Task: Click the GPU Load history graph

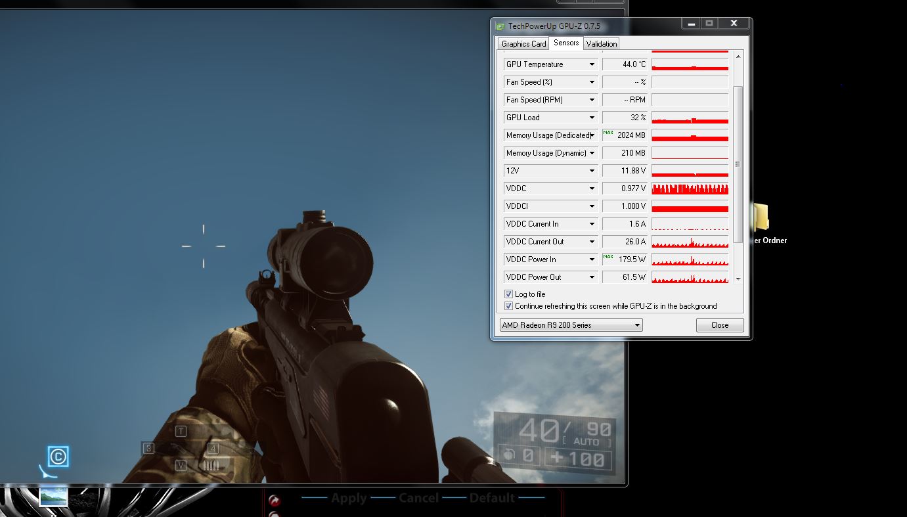Action: pyautogui.click(x=690, y=118)
